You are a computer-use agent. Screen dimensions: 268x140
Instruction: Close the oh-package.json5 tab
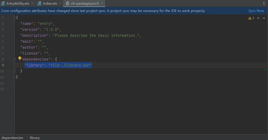point(102,3)
